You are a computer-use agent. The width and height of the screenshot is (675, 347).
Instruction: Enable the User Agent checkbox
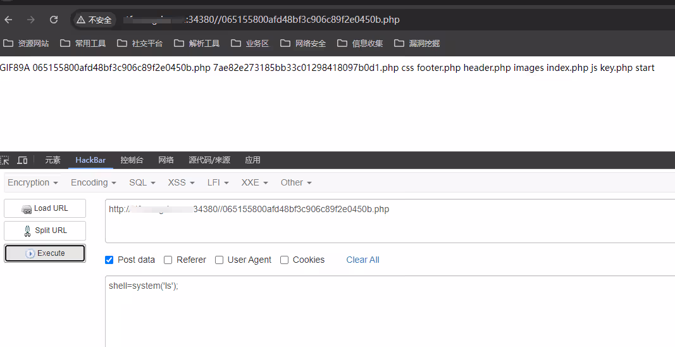click(219, 260)
